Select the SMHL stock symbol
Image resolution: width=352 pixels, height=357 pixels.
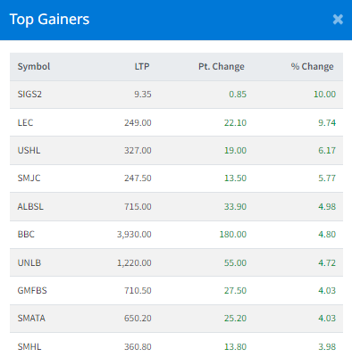(x=29, y=346)
